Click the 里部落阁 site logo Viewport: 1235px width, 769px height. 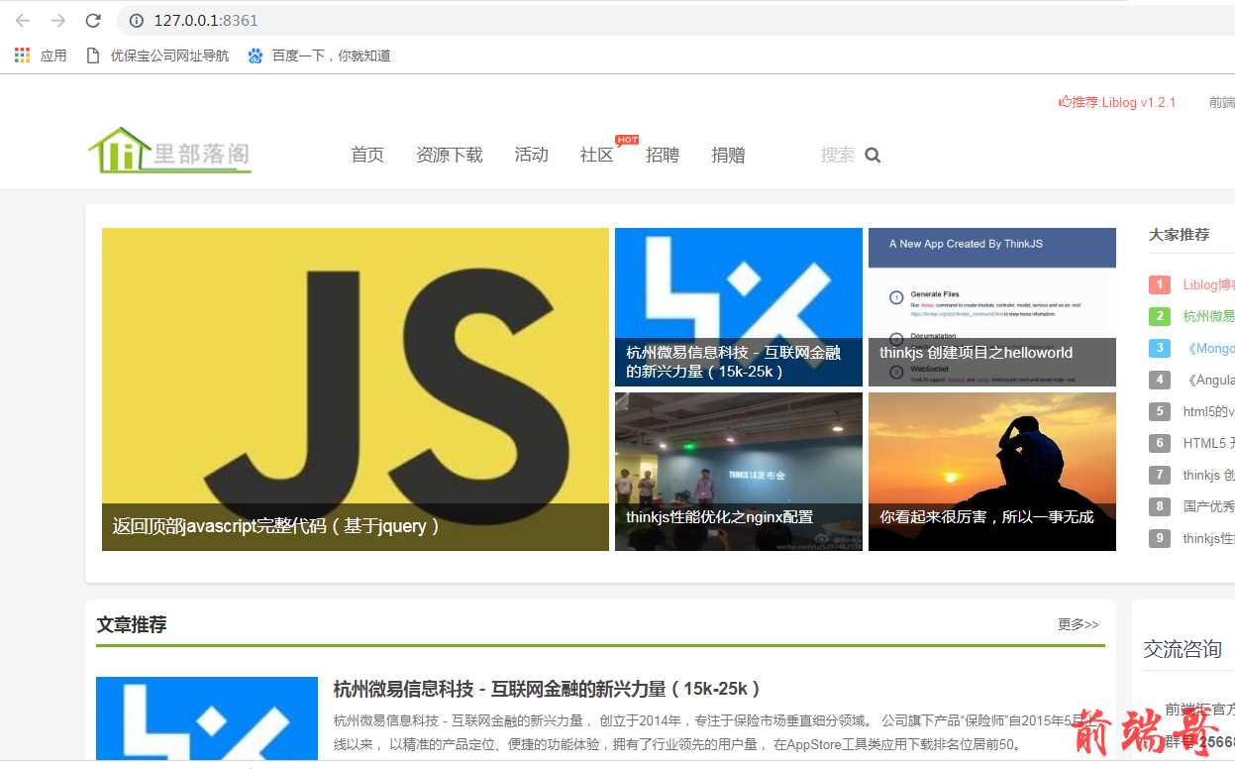(169, 151)
